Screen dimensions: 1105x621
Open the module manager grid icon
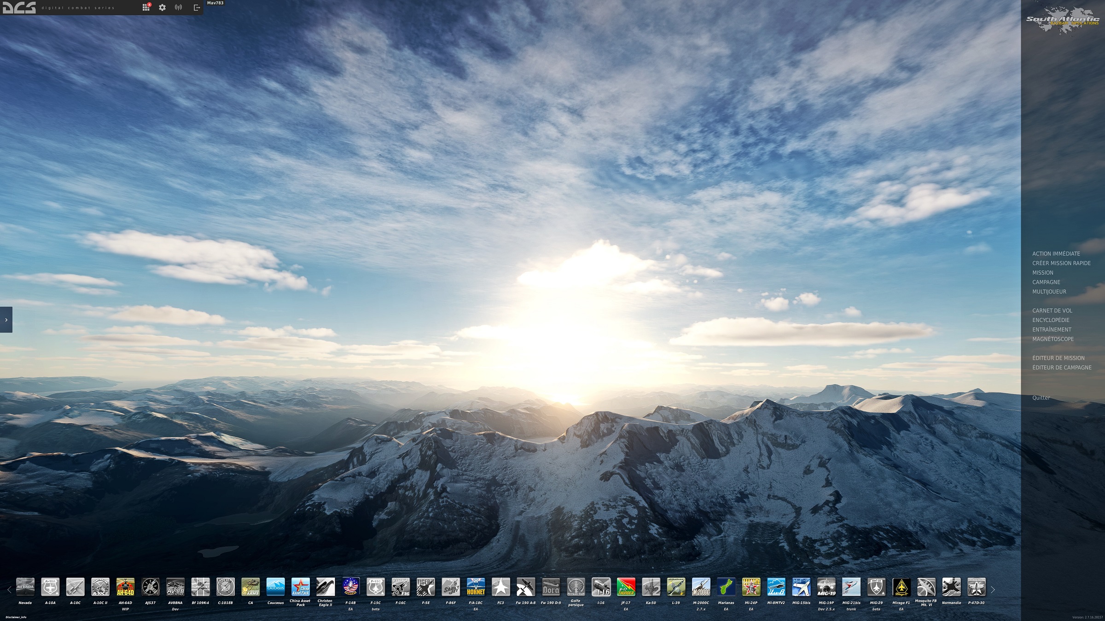tap(146, 7)
